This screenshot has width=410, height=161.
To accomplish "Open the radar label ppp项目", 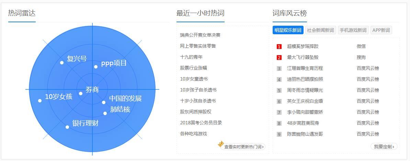I will click(114, 63).
